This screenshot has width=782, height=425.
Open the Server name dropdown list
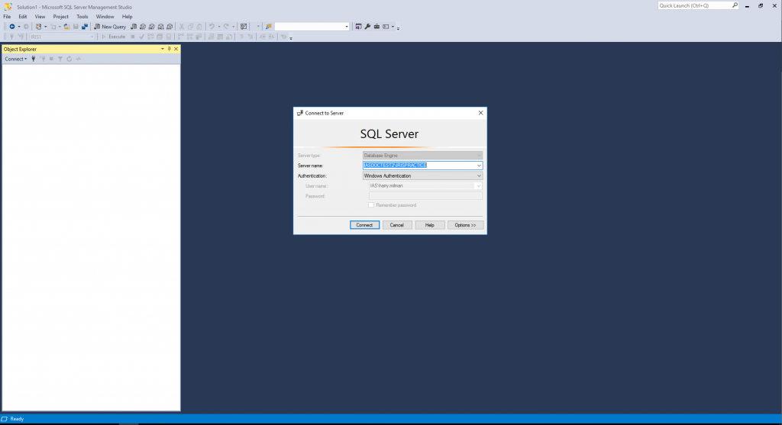(x=479, y=166)
